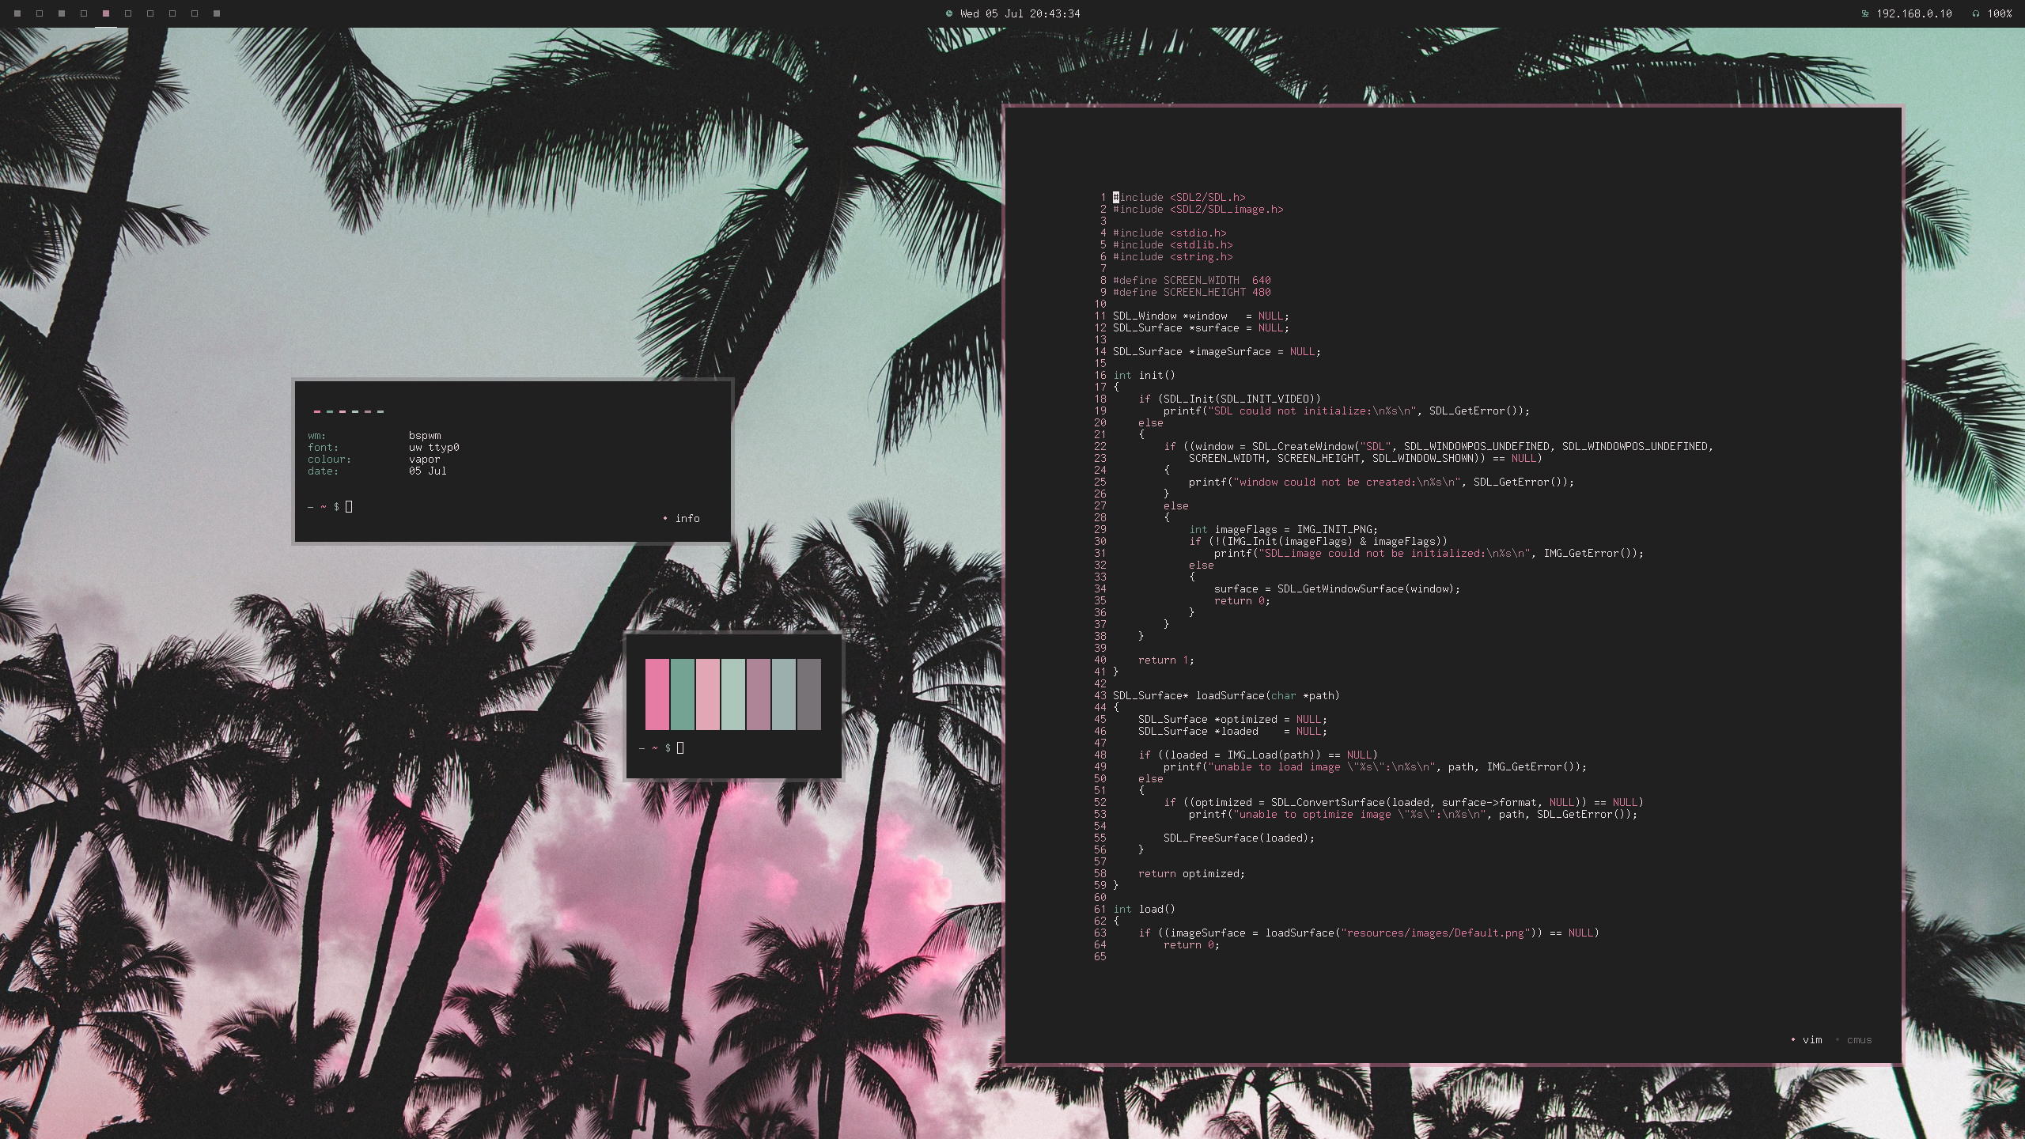
Task: Switch to the third workspace indicator
Action: (62, 13)
